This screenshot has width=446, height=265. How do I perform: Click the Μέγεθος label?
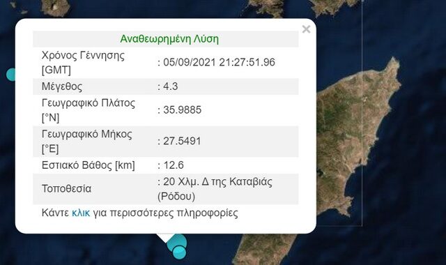(x=62, y=86)
